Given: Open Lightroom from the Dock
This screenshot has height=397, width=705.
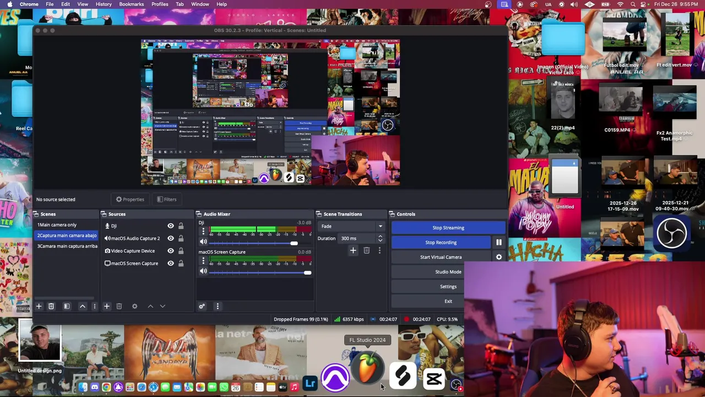Looking at the screenshot, I should pos(311,384).
